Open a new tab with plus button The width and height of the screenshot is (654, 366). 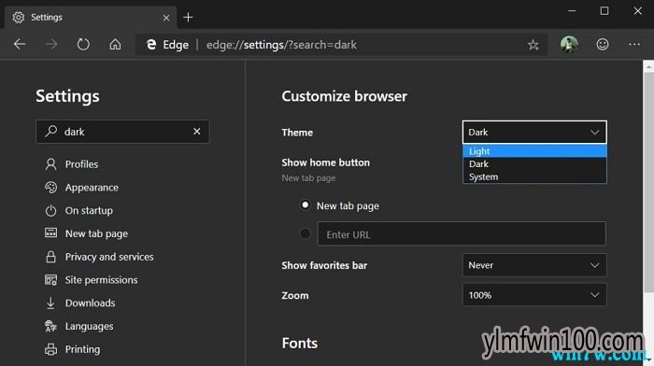tap(188, 17)
